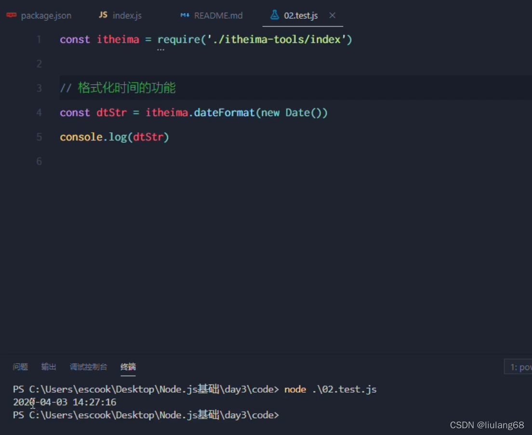532x435 pixels.
Task: Open the terminal selector dropdown '1: pow'
Action: 518,367
